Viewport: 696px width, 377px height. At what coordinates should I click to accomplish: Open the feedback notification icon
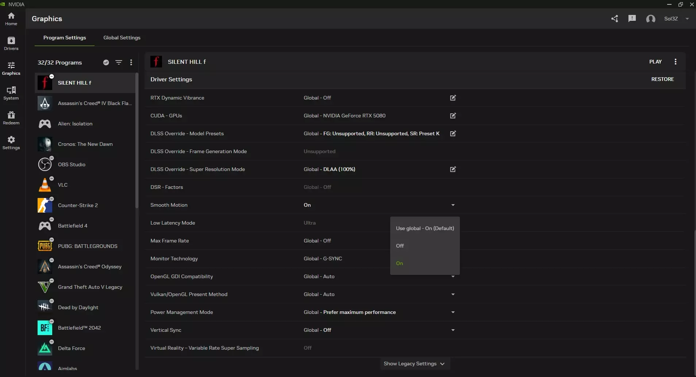[x=632, y=19]
